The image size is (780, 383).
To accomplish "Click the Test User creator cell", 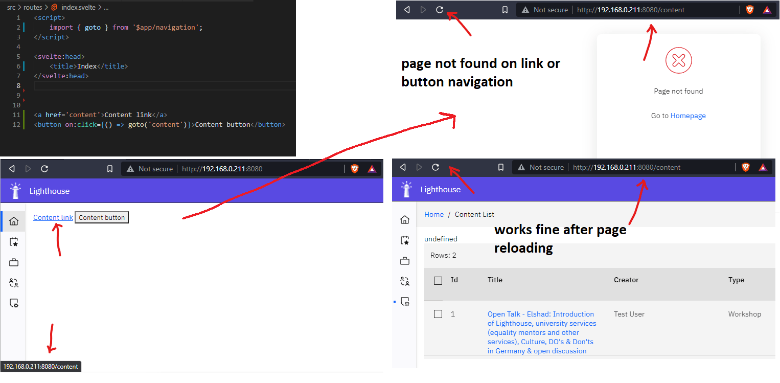I will (x=629, y=314).
